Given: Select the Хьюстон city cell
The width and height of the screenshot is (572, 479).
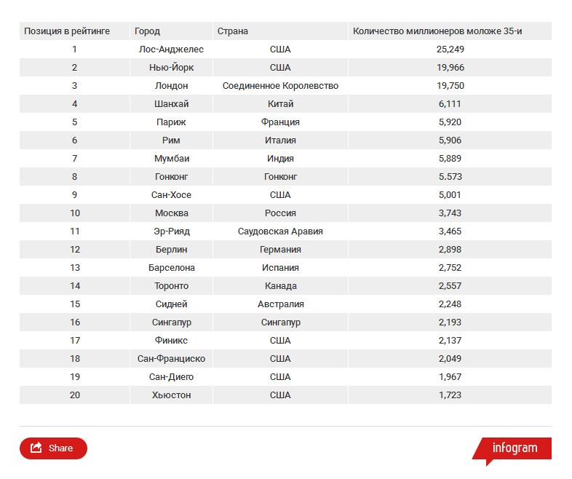Looking at the screenshot, I should coord(171,395).
